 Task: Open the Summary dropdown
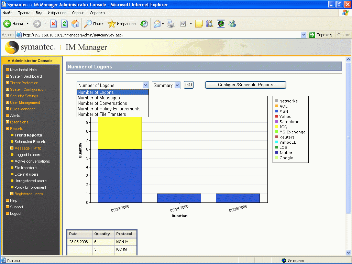(166, 85)
